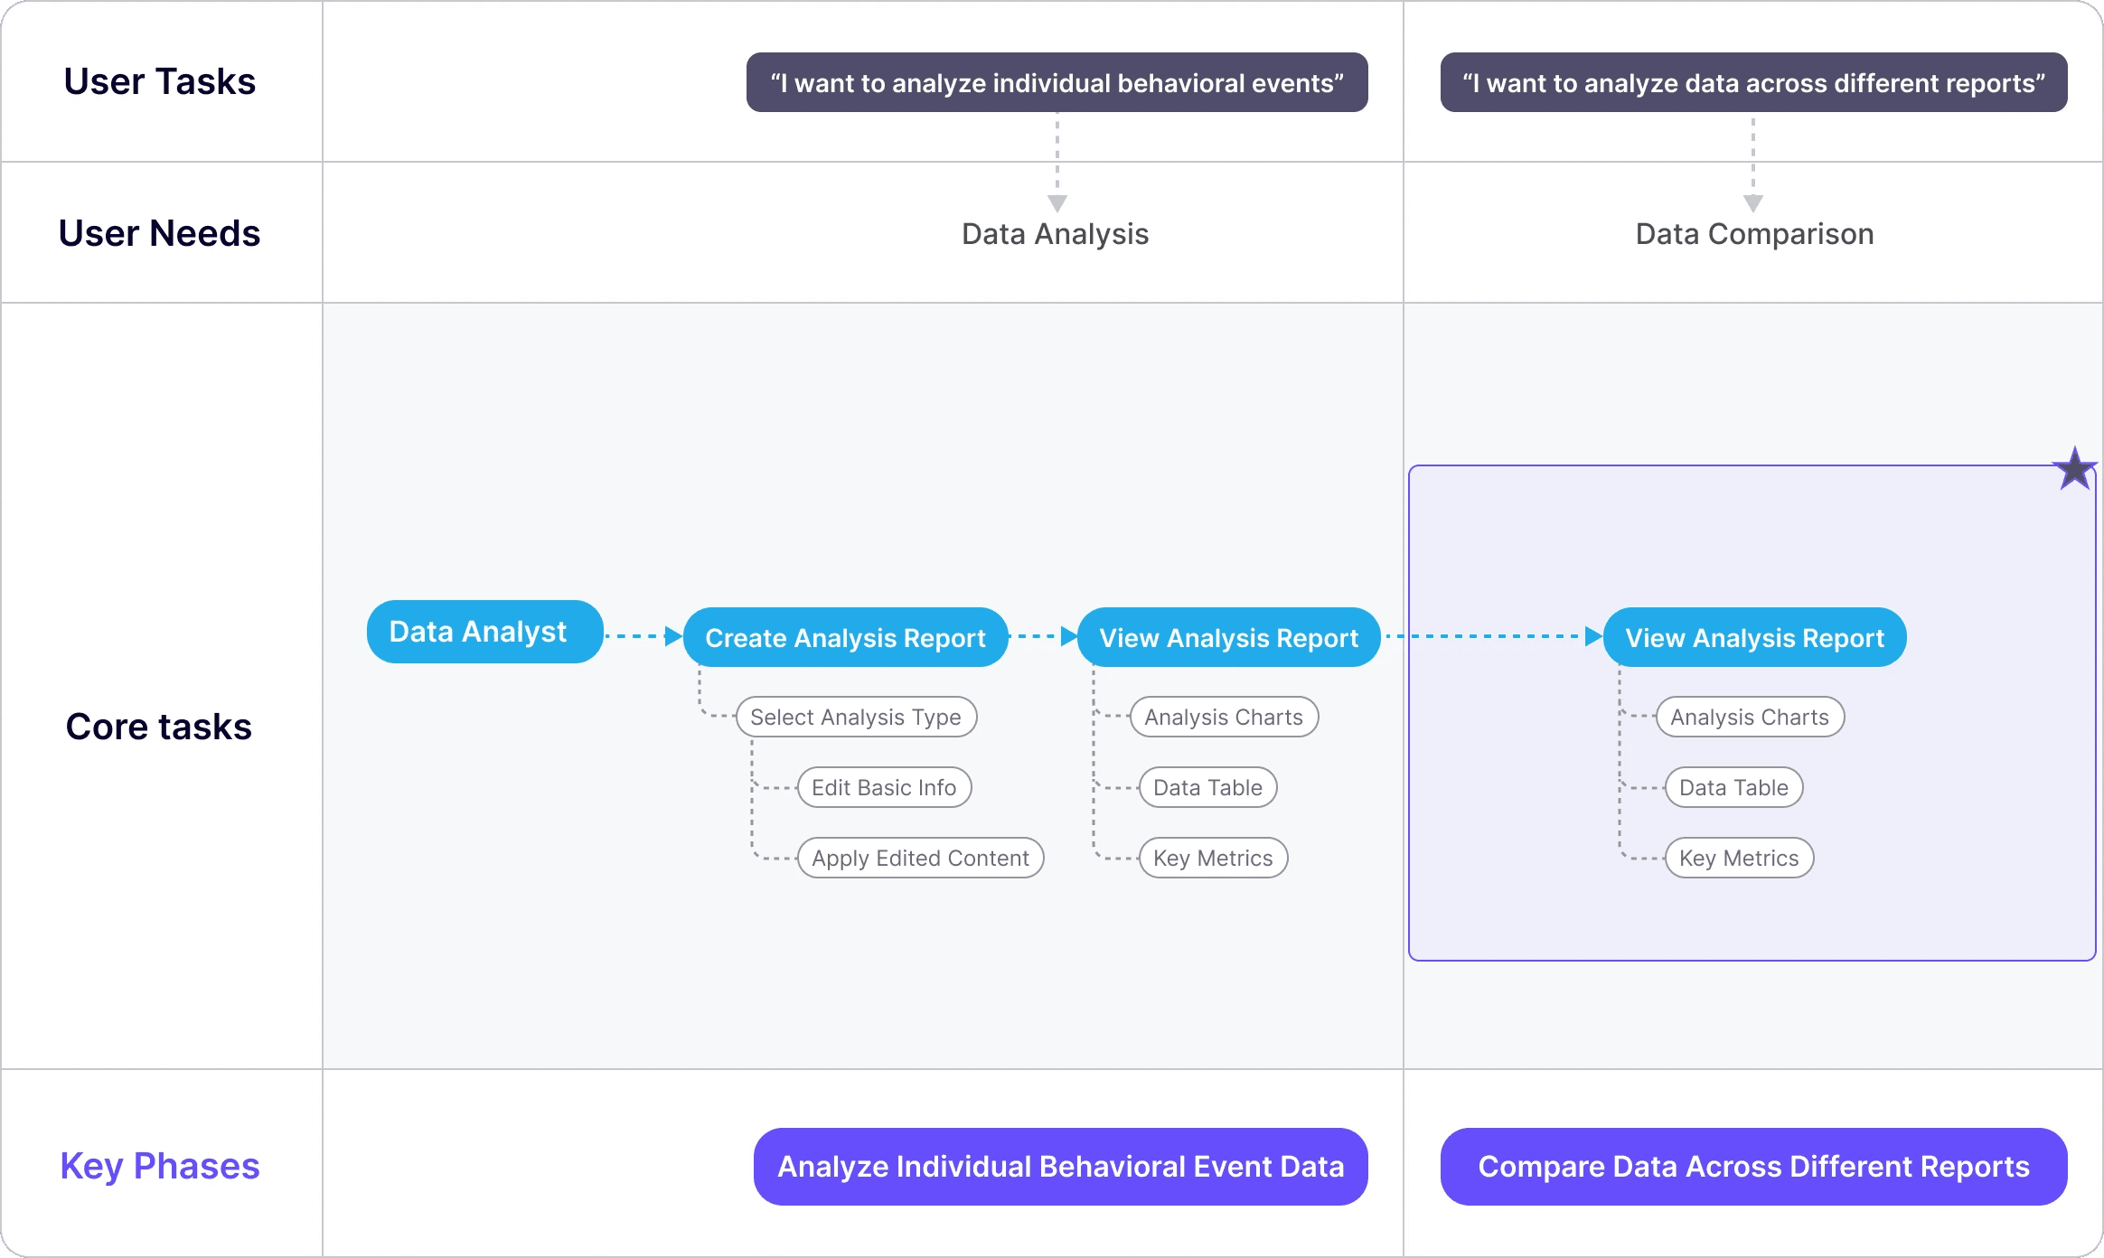
Task: Click the individual behavioral events quote
Action: pos(1057,82)
